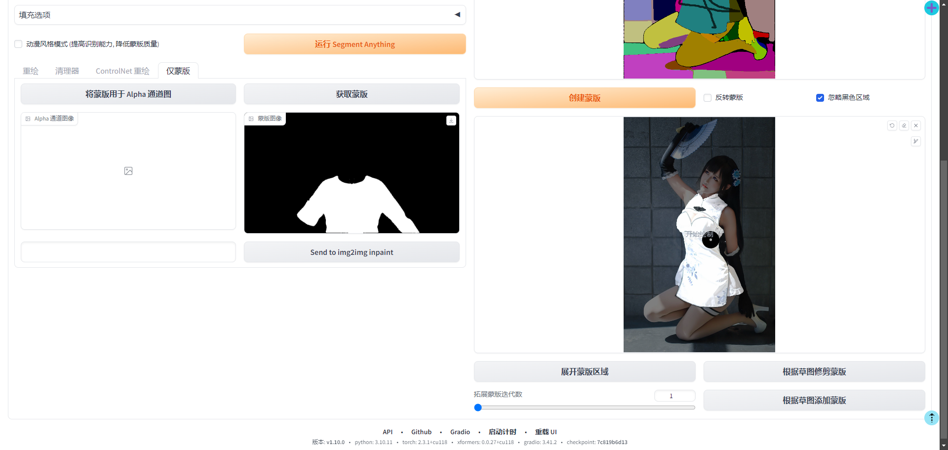Click the 拓展蒙版迭代数 number input field
The image size is (948, 450).
(x=674, y=396)
